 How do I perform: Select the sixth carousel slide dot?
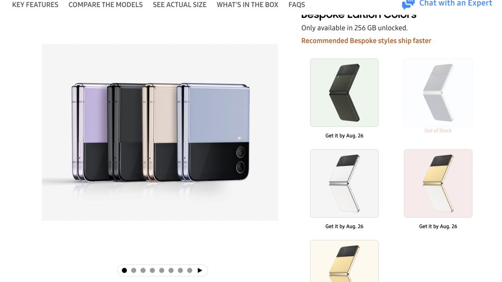tap(171, 270)
